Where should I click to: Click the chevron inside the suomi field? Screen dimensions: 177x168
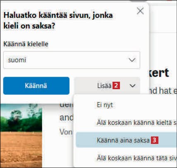132,60
